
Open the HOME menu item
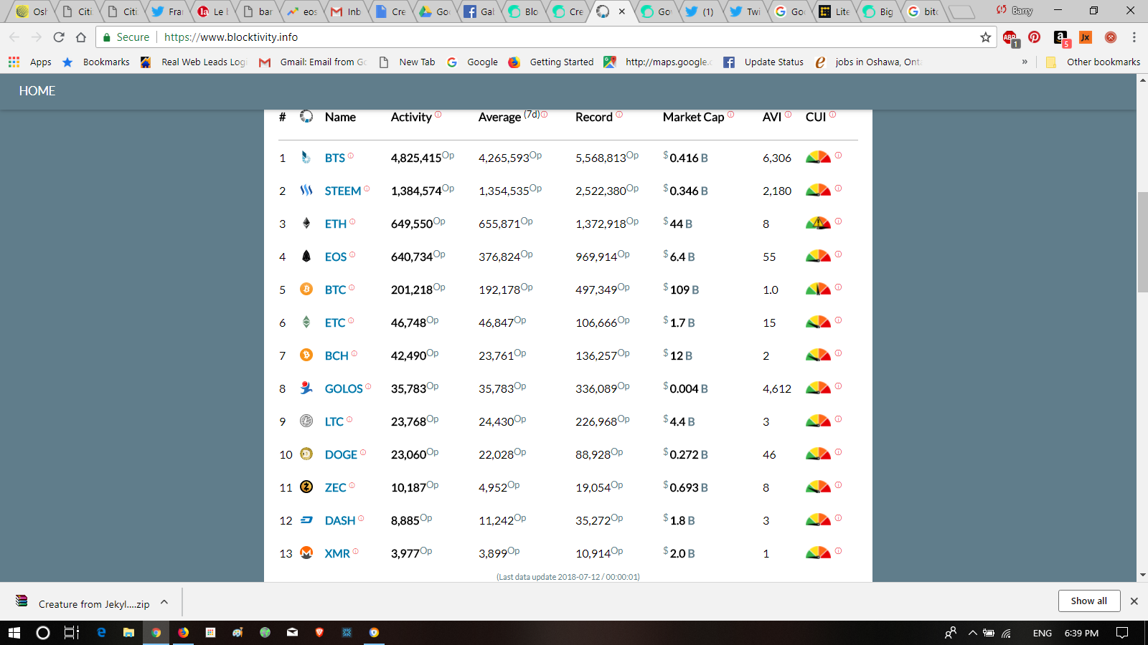[x=37, y=91]
